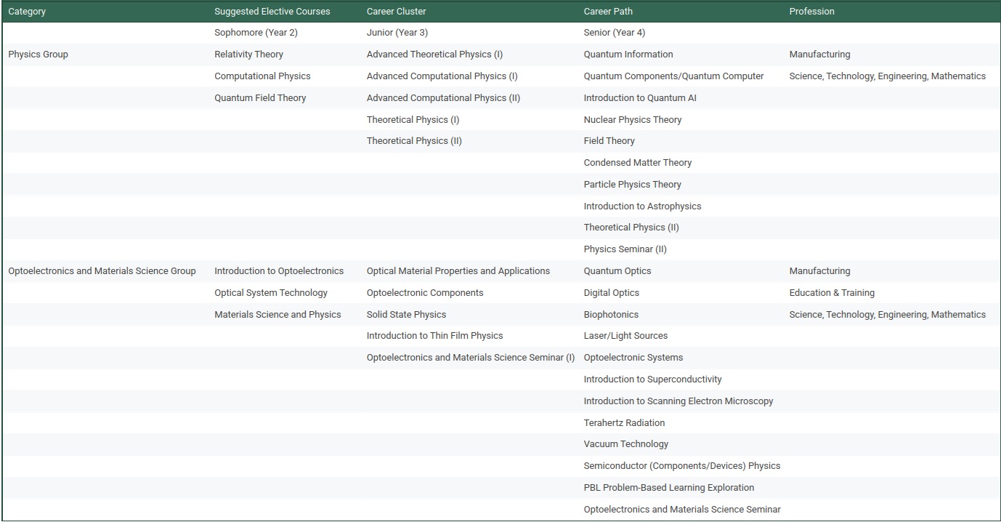Click the Suggested Elective Courses header
This screenshot has width=1001, height=522.
point(272,12)
